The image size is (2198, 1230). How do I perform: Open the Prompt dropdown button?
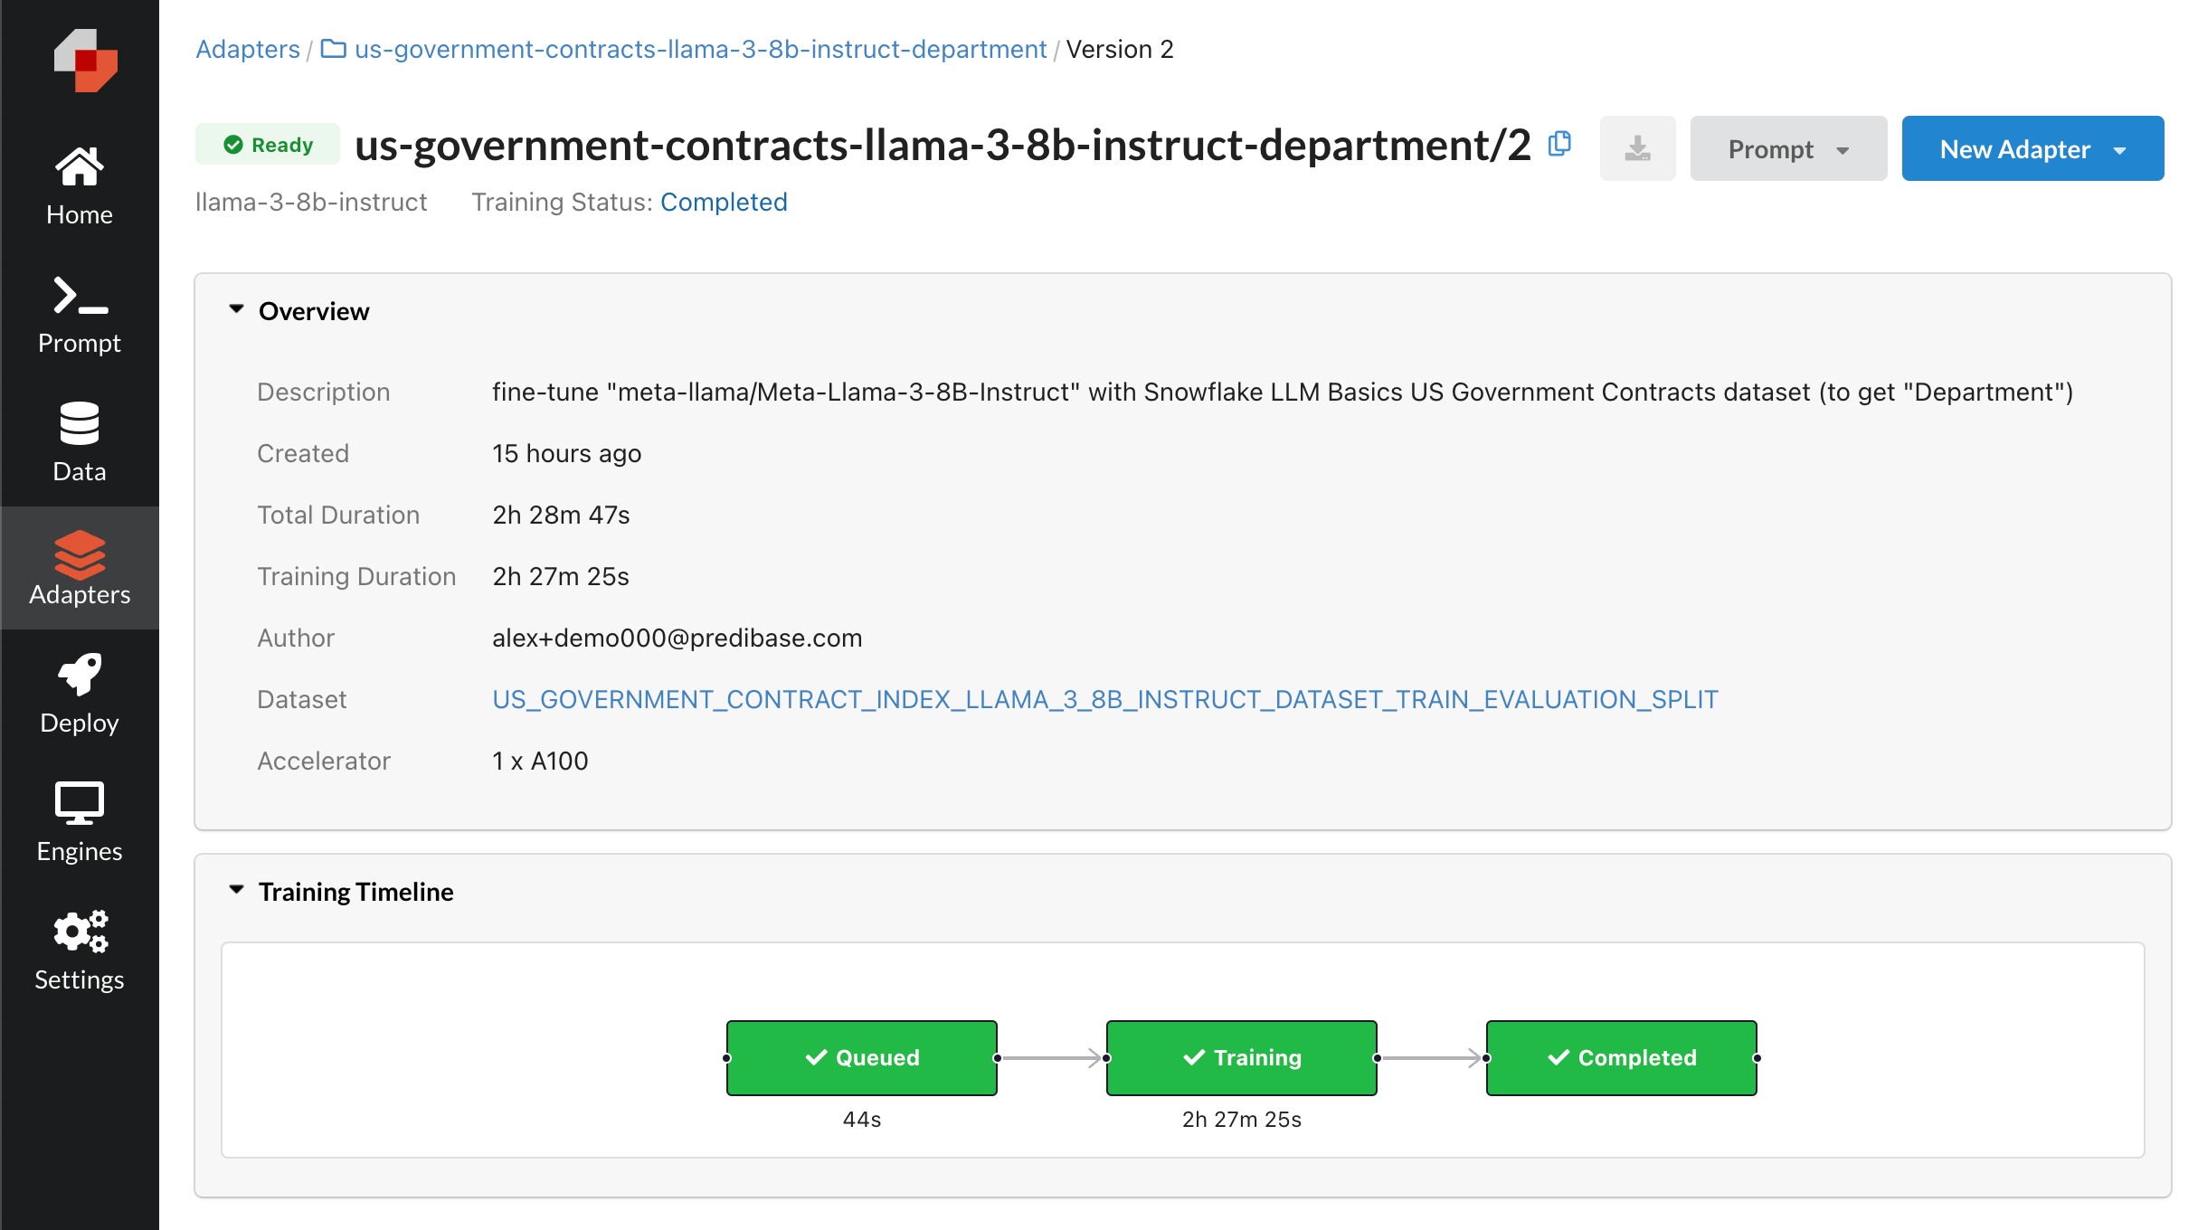click(x=1787, y=148)
